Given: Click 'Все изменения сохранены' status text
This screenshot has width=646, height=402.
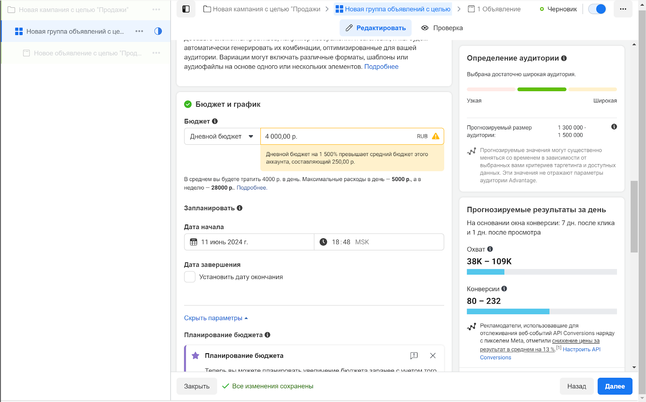Looking at the screenshot, I should (273, 386).
